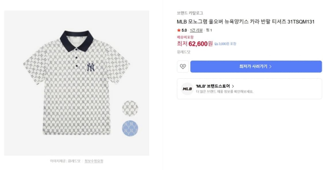Click the '찜 1' wishlist count
This screenshot has height=170, width=323.
coord(209,30)
